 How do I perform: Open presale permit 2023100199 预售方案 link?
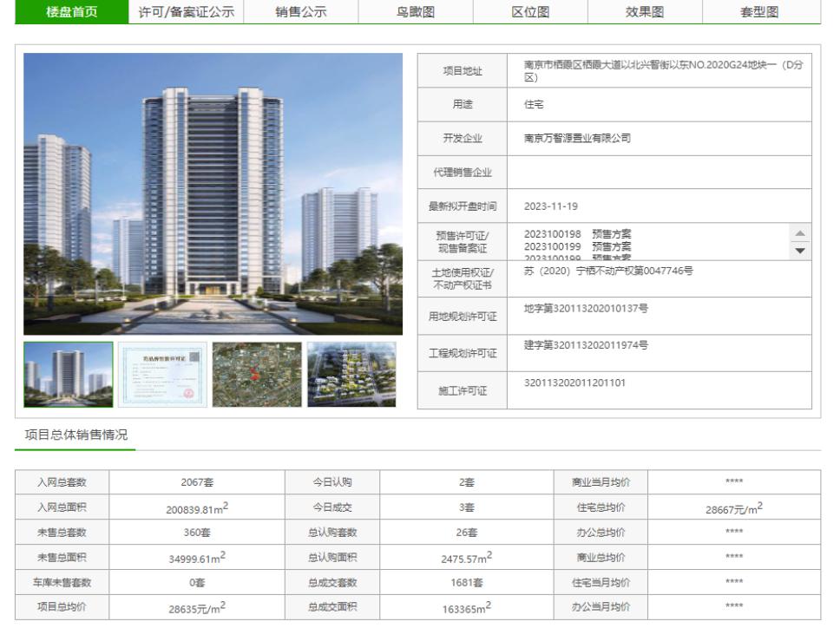click(x=578, y=246)
